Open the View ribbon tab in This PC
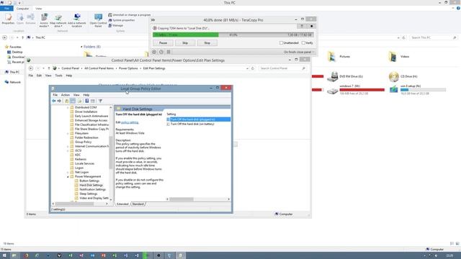Viewport: 461px width, 259px height. coord(38,9)
